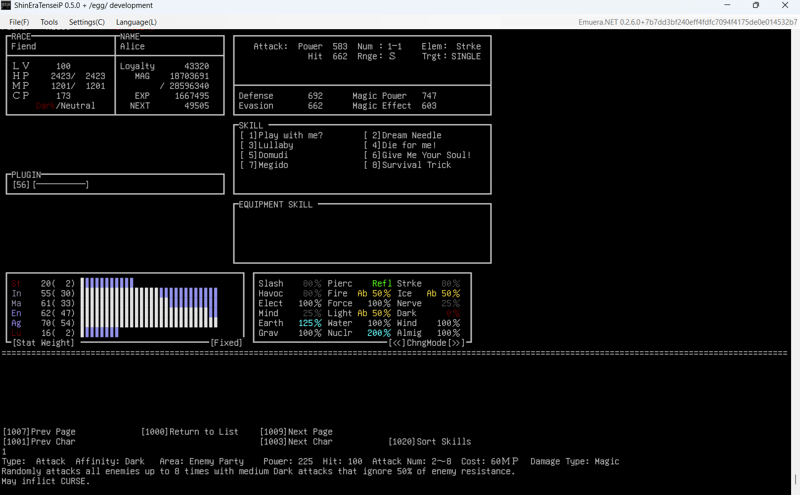The width and height of the screenshot is (800, 495).
Task: Open the File(F) menu
Action: (x=19, y=22)
